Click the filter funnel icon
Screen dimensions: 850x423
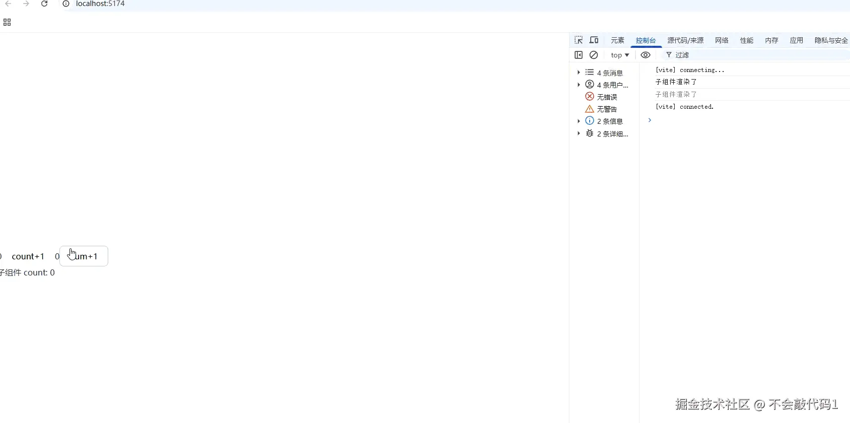click(x=669, y=55)
